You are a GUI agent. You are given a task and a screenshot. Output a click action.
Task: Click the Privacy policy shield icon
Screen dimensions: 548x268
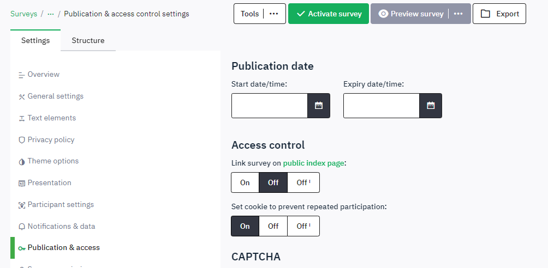[x=21, y=140]
